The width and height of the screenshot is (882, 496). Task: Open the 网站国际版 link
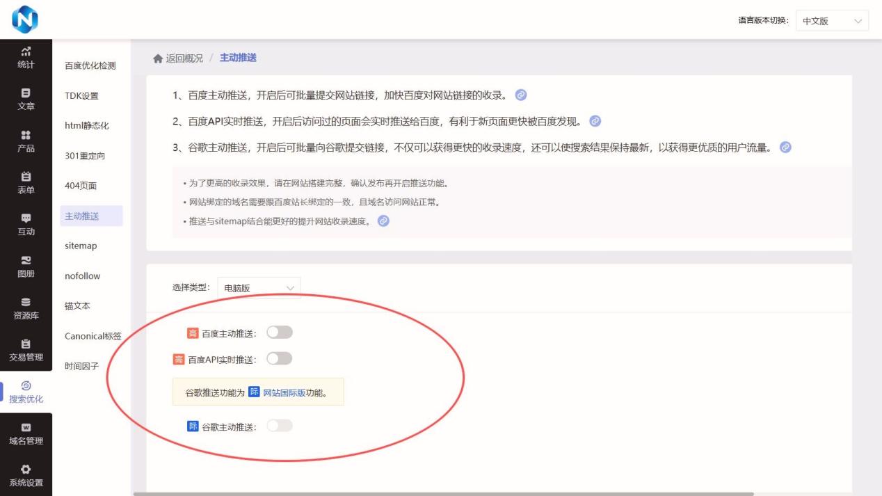[284, 392]
